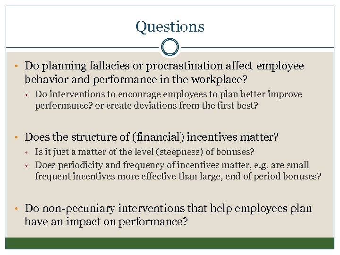Click the text 'performance? or create deviations from the first best?'
Image resolution: width=340 pixels, height=255 pixels.
click(x=146, y=105)
